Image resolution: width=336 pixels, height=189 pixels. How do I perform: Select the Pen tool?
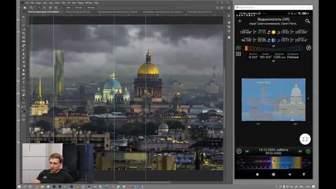click(23, 78)
